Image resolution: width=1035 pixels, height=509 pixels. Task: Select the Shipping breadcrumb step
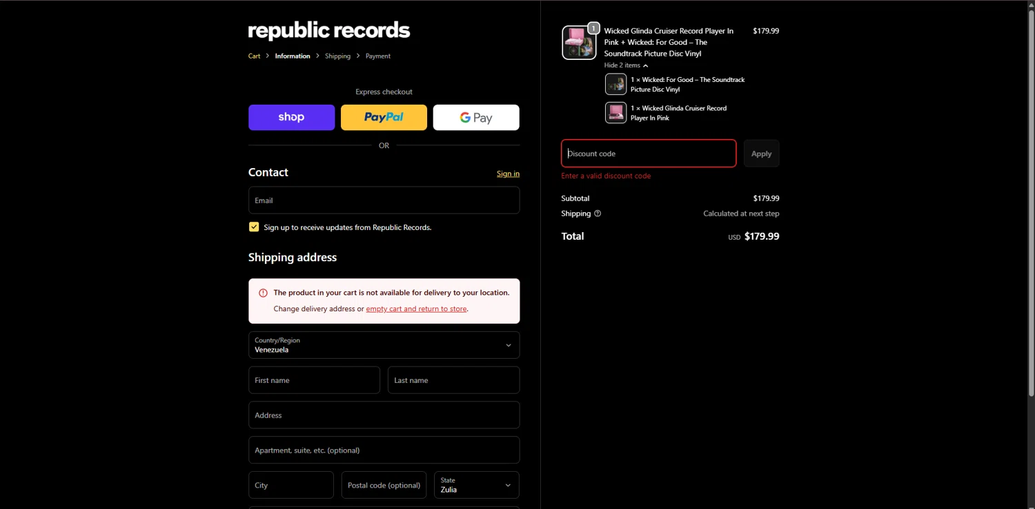pos(337,56)
